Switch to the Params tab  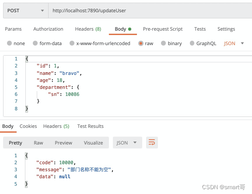(x=13, y=29)
